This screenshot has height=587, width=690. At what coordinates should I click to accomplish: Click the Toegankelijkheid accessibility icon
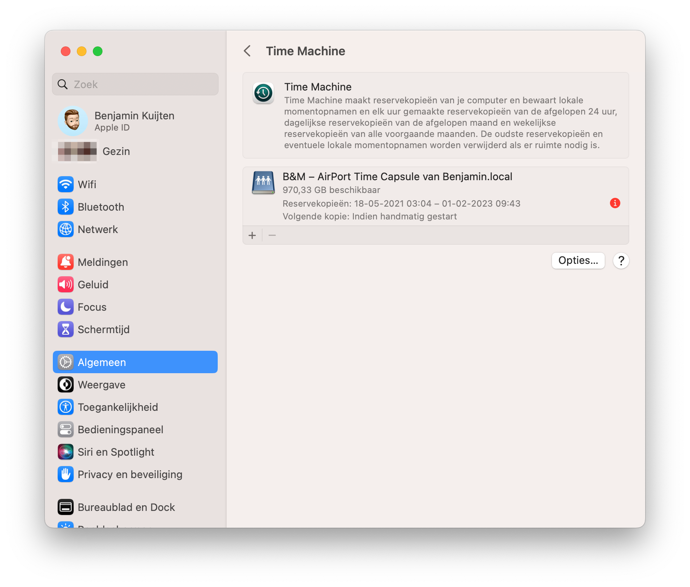(x=66, y=407)
